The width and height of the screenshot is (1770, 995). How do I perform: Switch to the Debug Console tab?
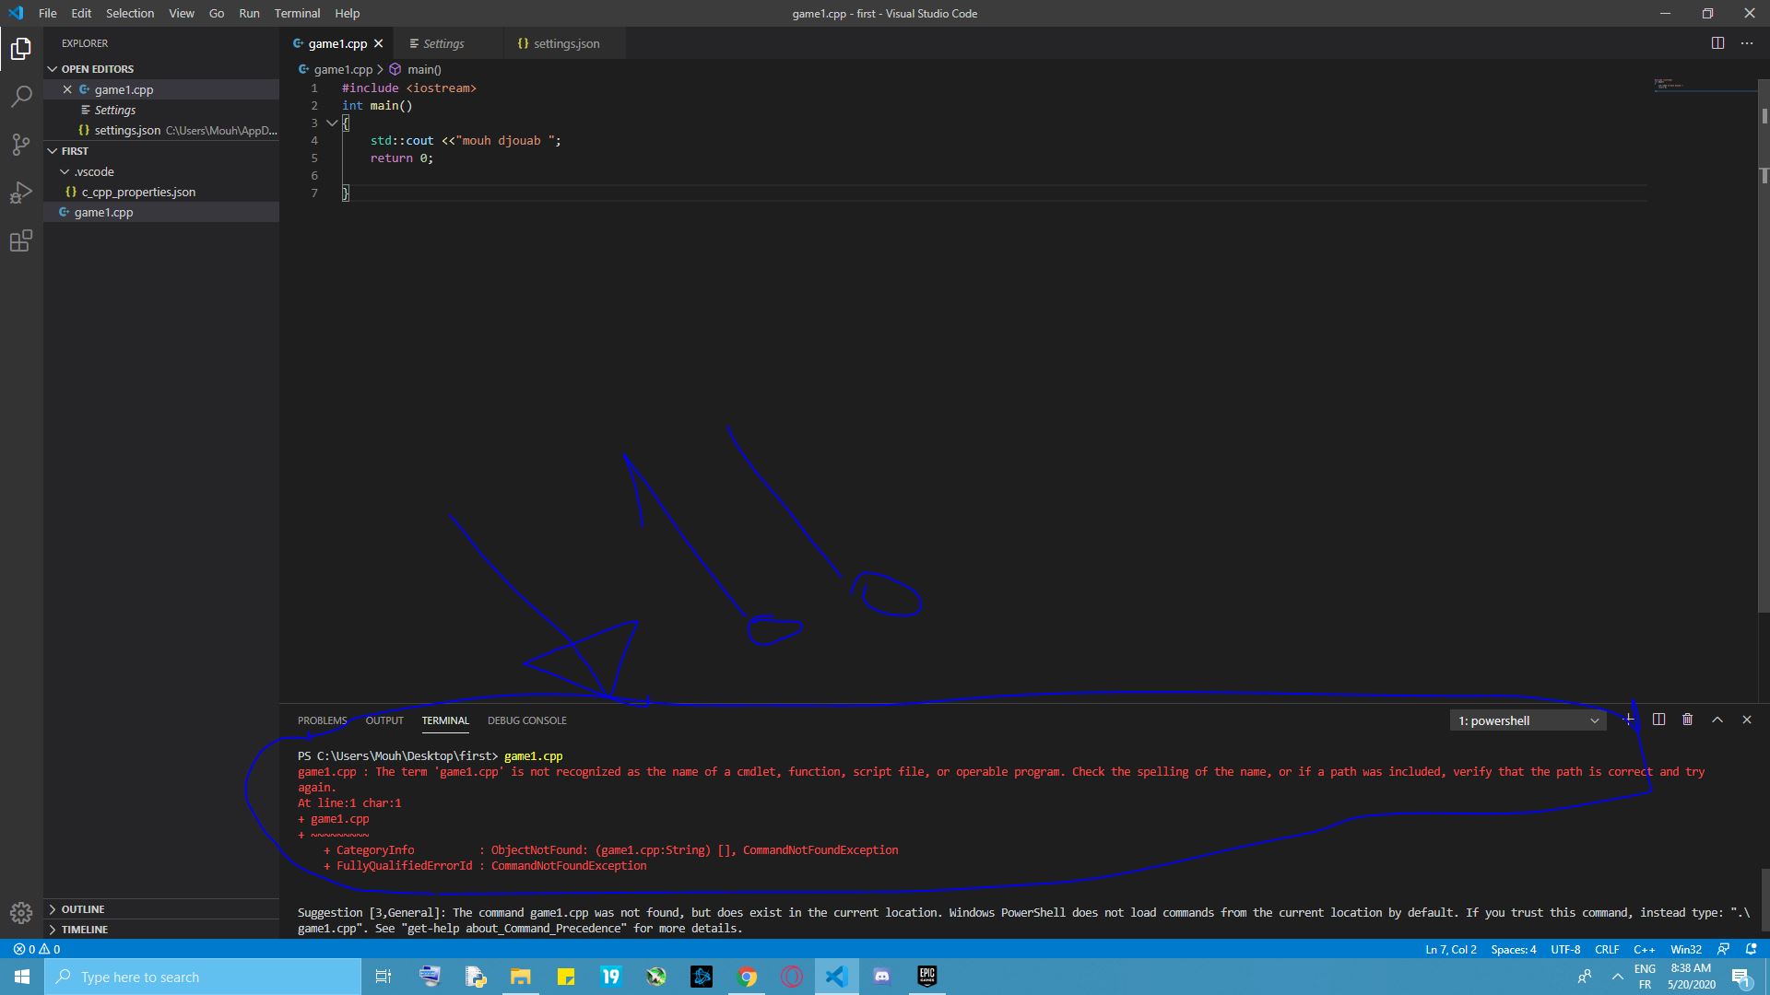coord(526,720)
